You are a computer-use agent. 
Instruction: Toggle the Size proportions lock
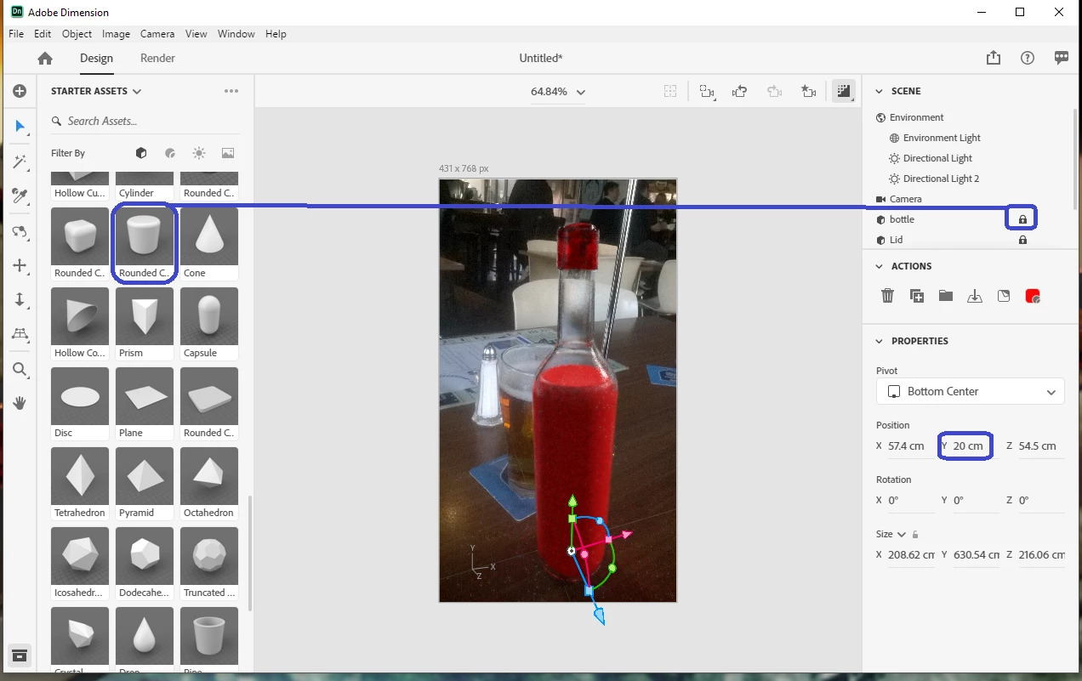pyautogui.click(x=915, y=535)
